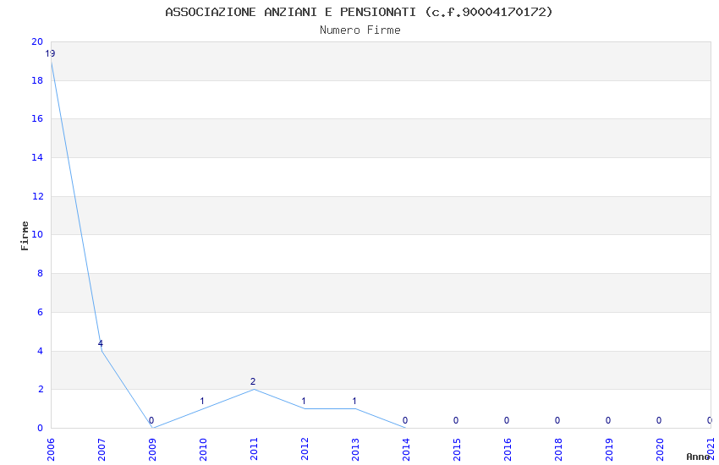Viewport: 719px width, 465px height.
Task: Click the data point value 1 at 2012
Action: [304, 402]
